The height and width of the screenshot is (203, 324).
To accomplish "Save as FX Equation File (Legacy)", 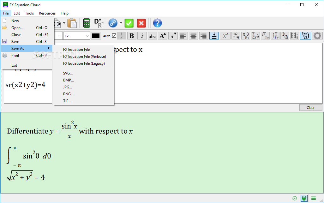I will (x=83, y=63).
